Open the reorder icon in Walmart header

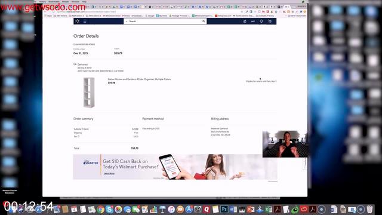tap(245, 21)
